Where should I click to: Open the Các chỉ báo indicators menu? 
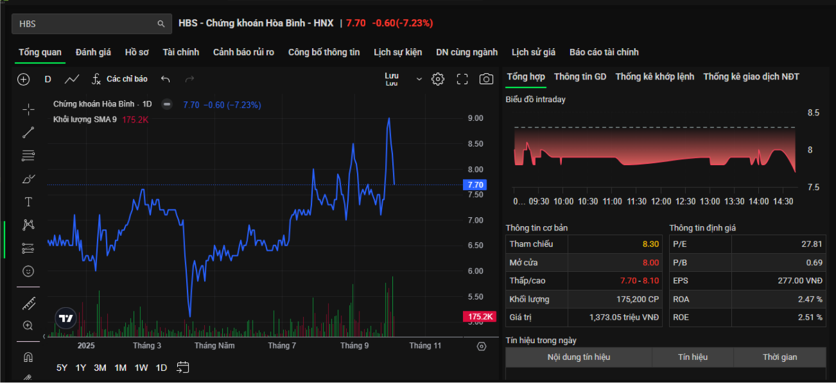pos(119,79)
